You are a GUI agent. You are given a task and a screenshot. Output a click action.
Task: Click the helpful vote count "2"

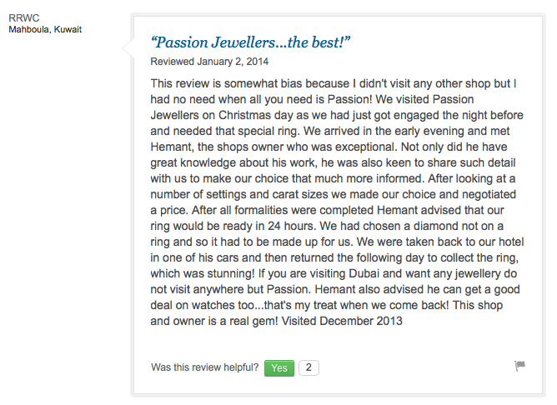pos(309,367)
